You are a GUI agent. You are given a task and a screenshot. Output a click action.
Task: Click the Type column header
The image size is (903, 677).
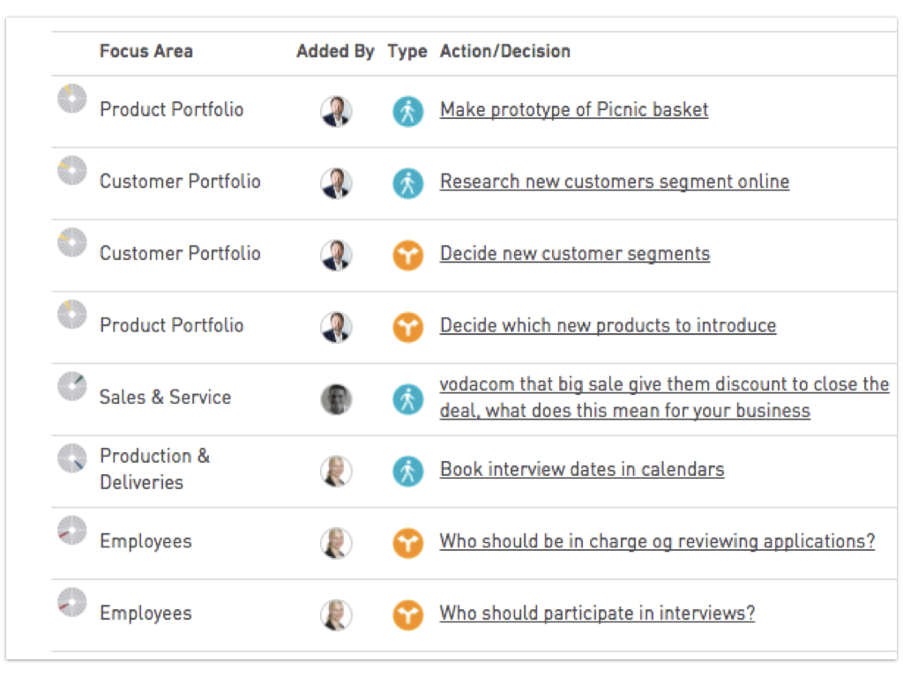tap(407, 51)
